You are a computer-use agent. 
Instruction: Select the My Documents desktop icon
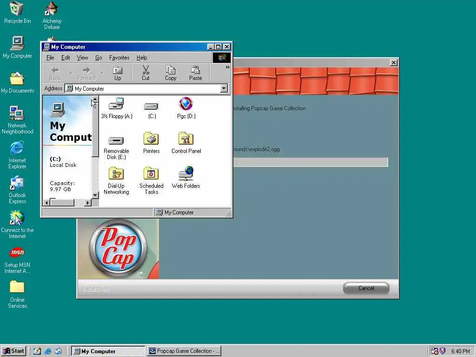[x=17, y=83]
